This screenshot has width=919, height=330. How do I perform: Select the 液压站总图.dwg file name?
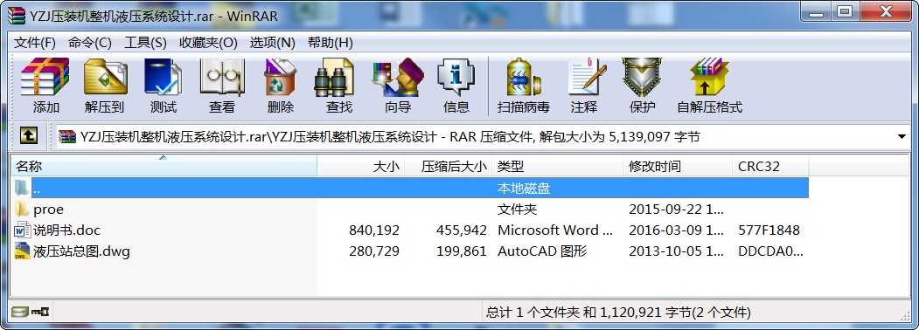81,251
